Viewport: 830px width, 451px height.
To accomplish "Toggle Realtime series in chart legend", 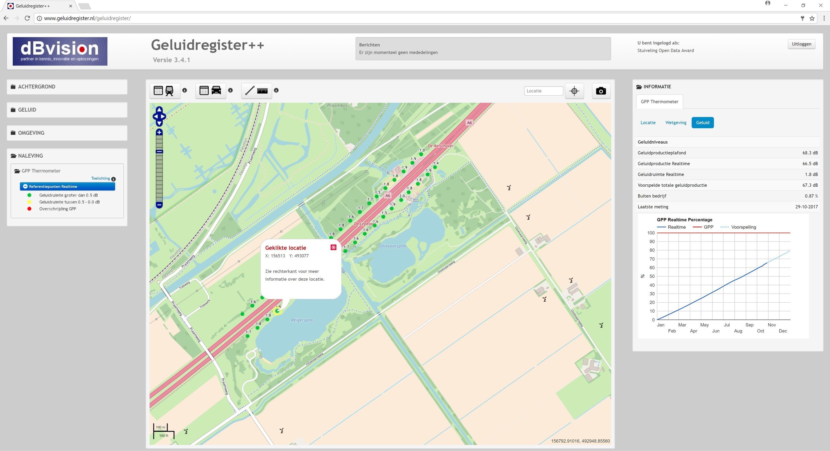I will tap(676, 227).
